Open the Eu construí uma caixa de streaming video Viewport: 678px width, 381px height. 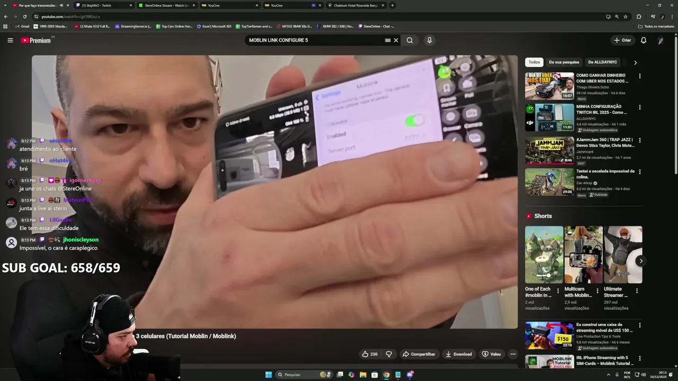(x=549, y=335)
